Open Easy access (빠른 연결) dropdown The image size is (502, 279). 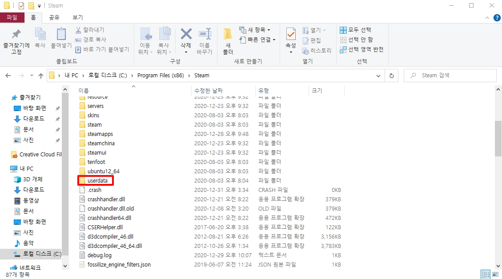click(x=258, y=40)
